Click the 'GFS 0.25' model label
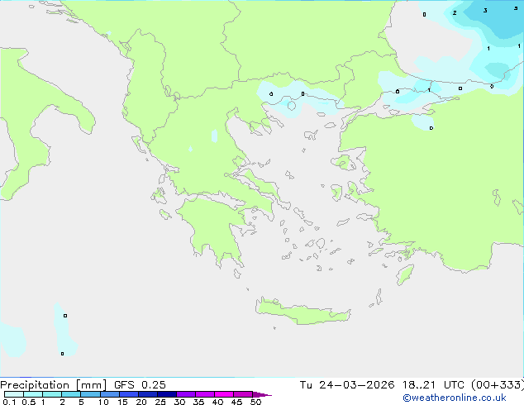The height and width of the screenshot is (405, 524). (x=140, y=385)
